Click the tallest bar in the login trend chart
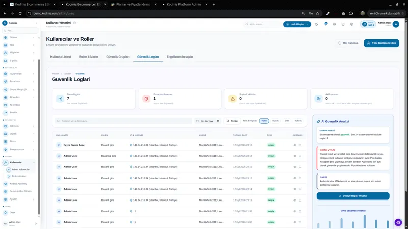Image resolution: width=408 pixels, height=229 pixels. click(365, 221)
